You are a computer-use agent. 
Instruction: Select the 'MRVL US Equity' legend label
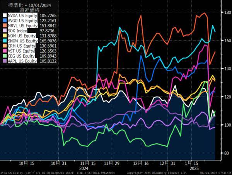click(23, 25)
